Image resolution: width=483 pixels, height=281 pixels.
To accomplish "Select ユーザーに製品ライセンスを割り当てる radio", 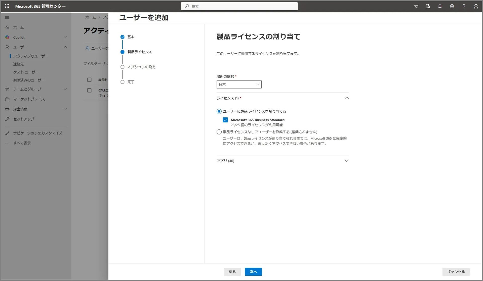I will (219, 111).
